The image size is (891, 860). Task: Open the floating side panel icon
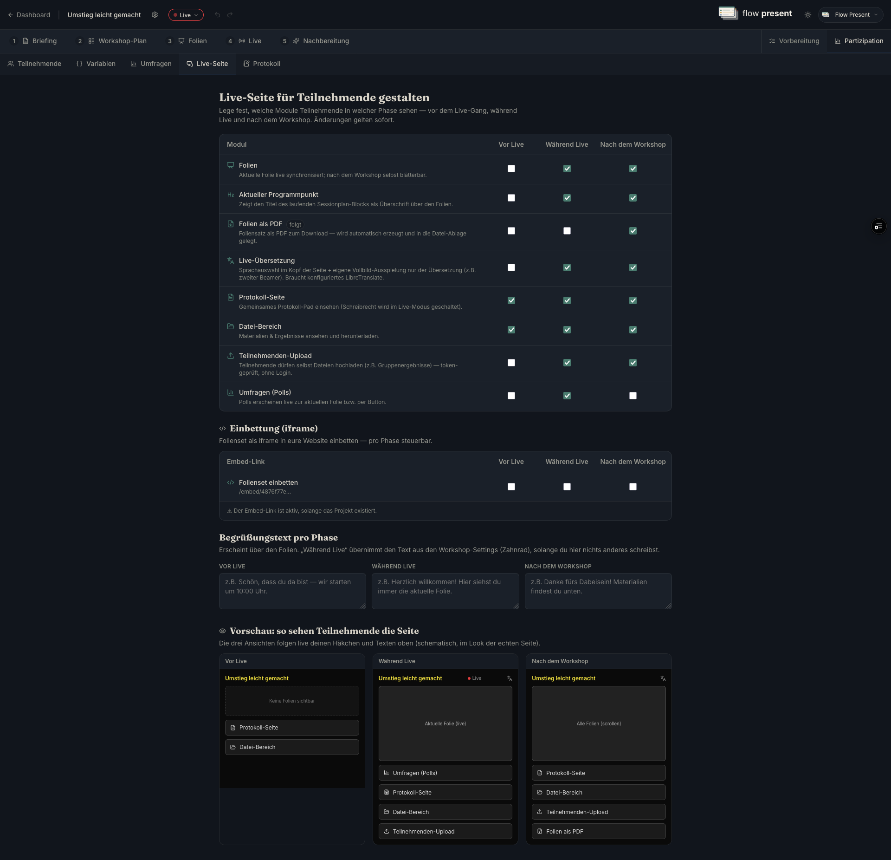tap(878, 226)
